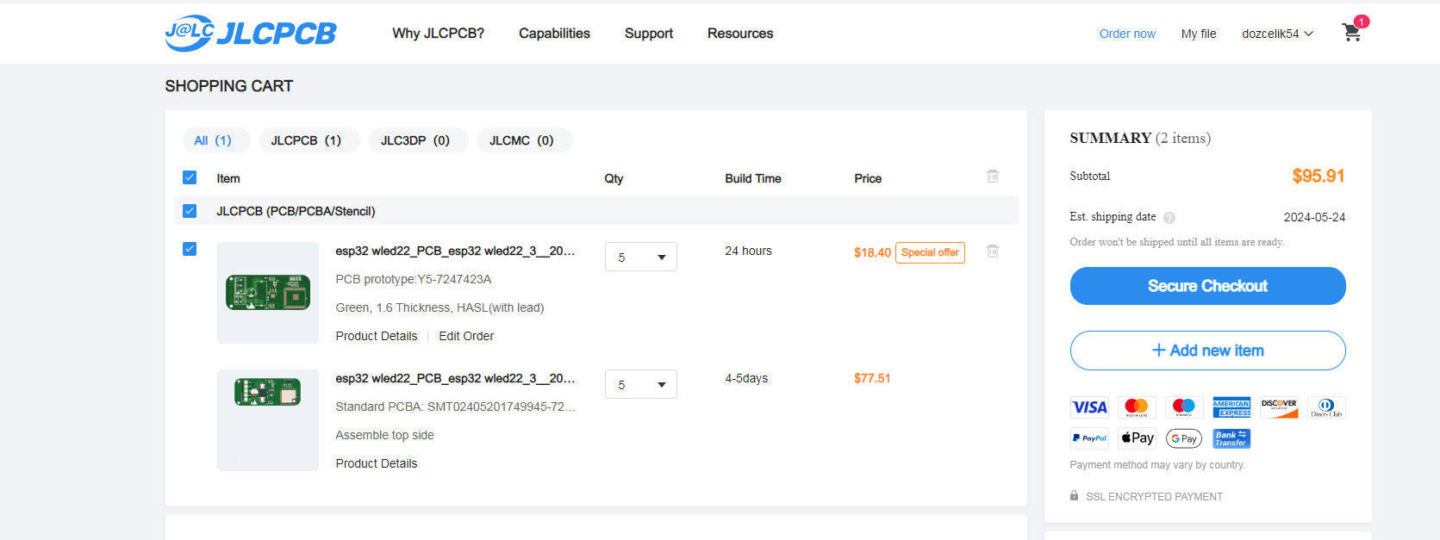Click 'Assemble top side' text
Viewport: 1440px width, 540px height.
tap(385, 435)
